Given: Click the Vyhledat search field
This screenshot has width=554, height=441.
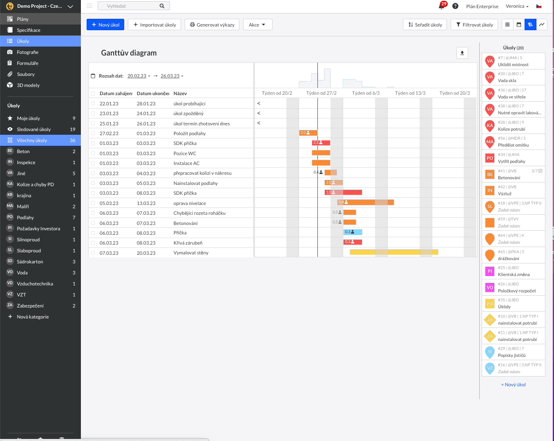Looking at the screenshot, I should click(131, 6).
